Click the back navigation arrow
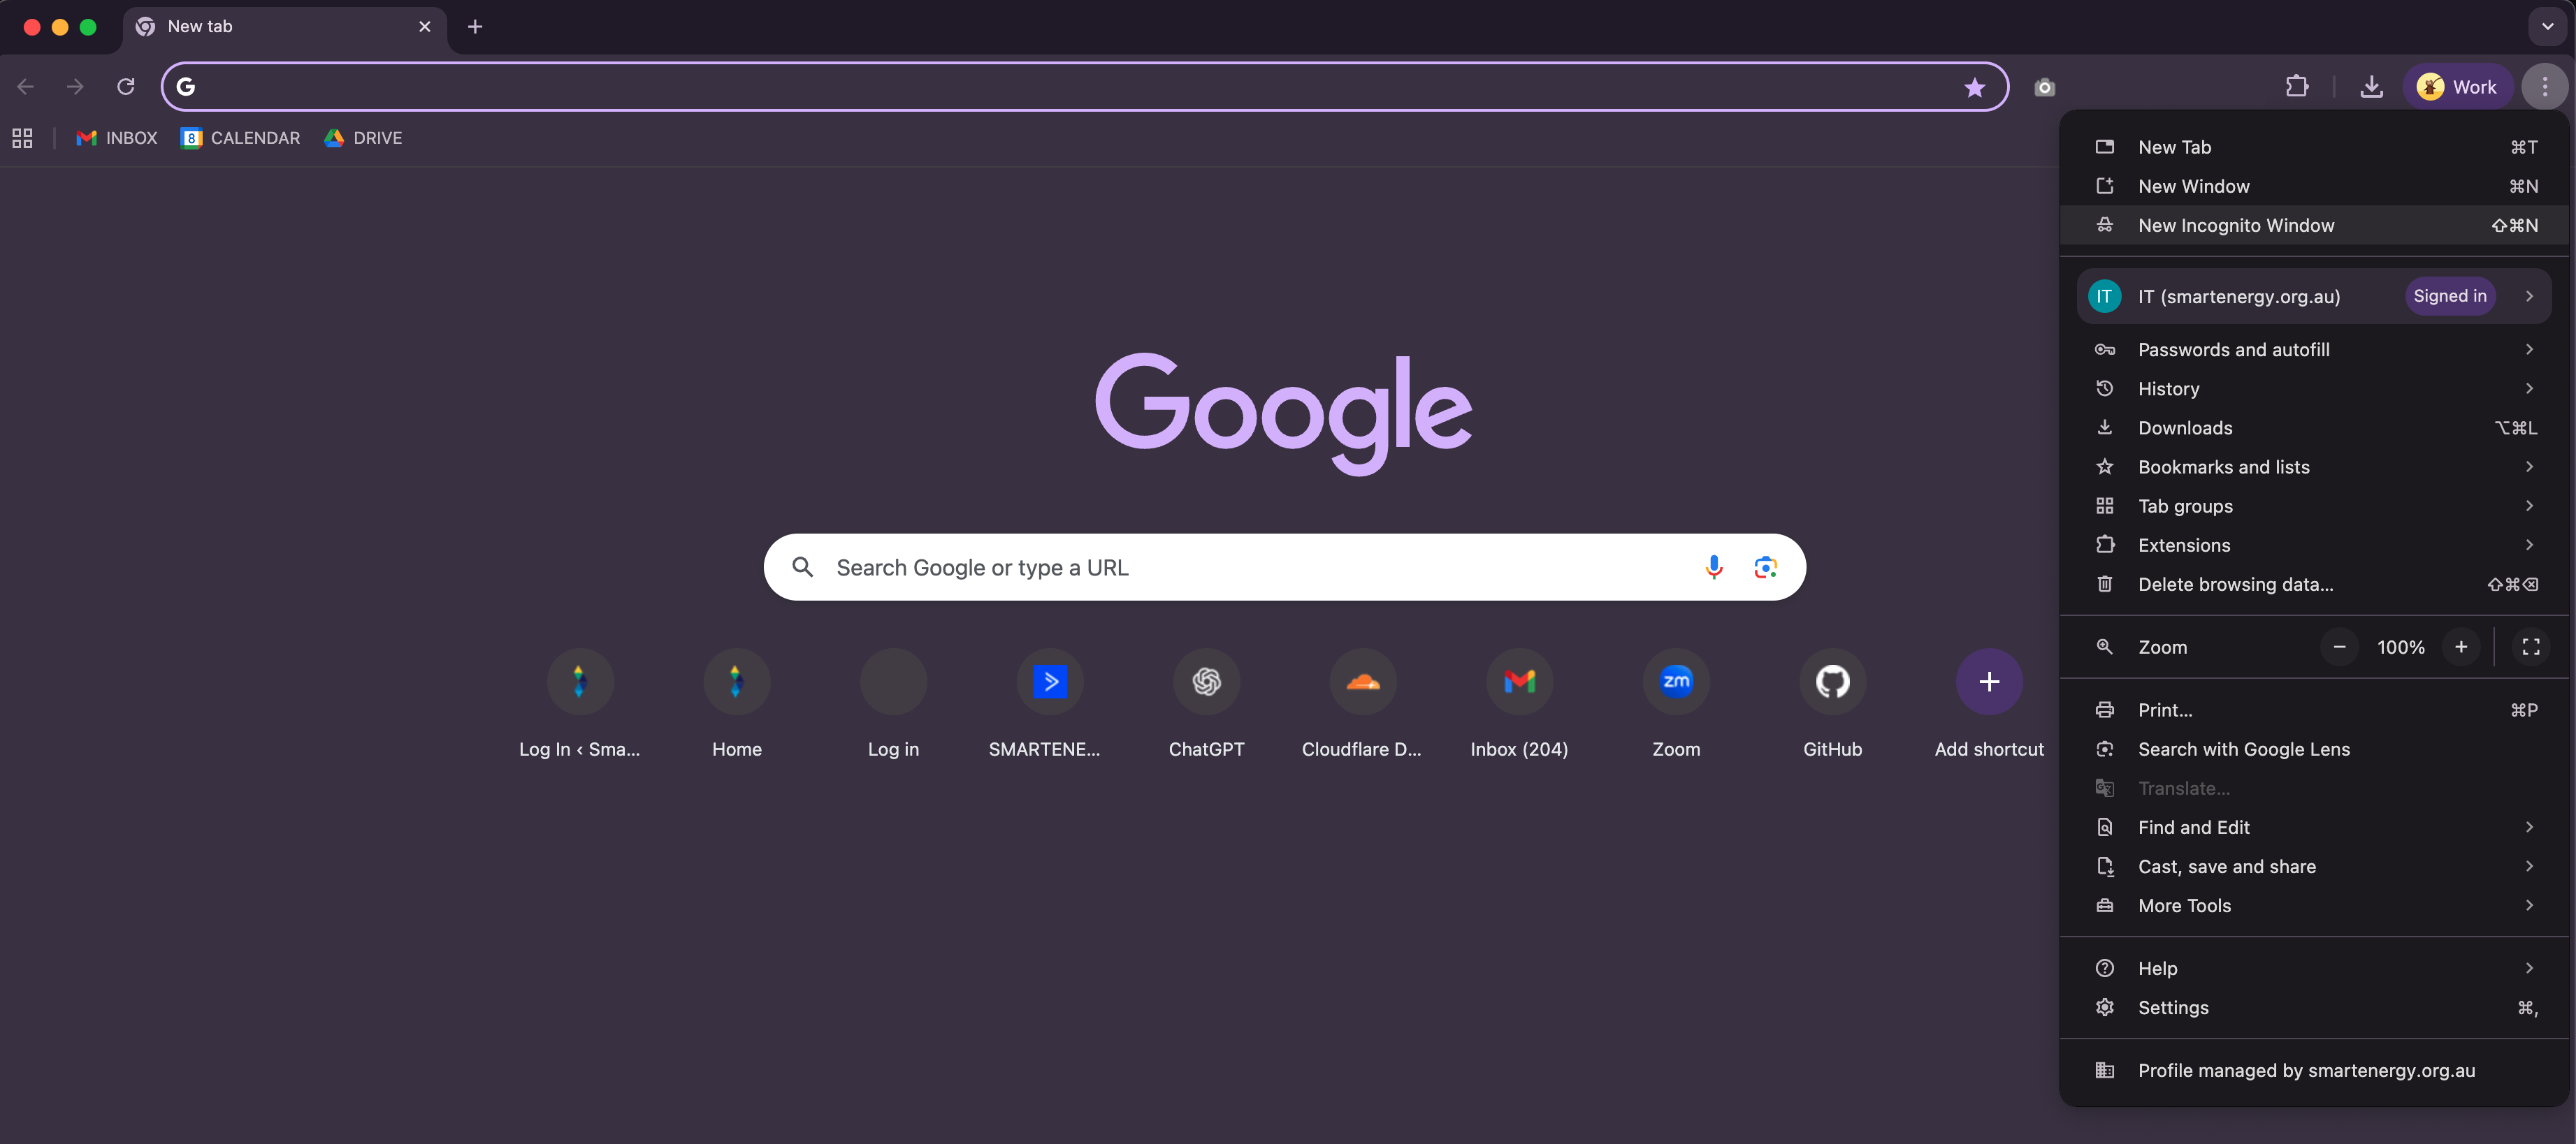The image size is (2576, 1144). click(x=26, y=87)
